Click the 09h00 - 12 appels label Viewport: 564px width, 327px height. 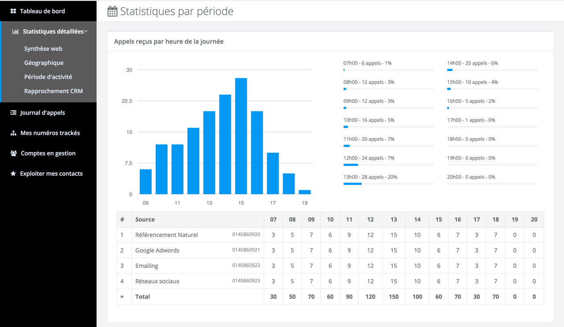(369, 101)
